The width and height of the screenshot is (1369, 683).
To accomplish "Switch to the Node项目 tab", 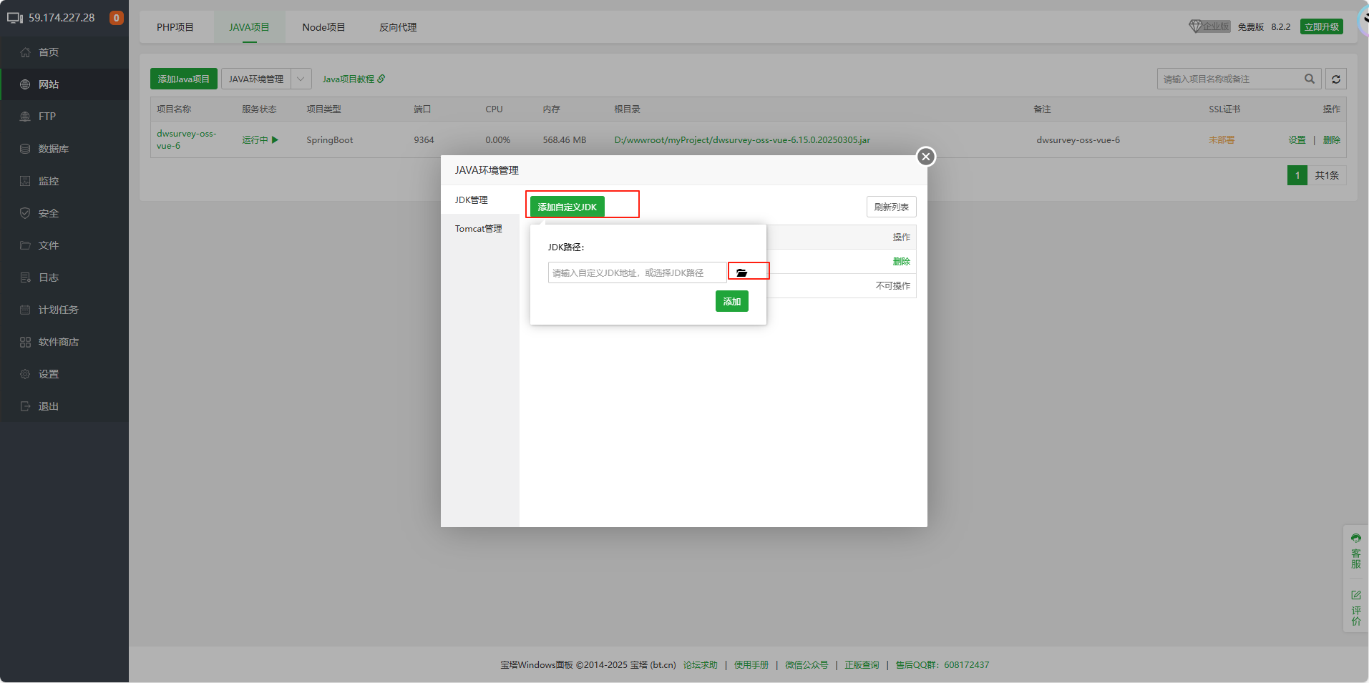I will point(323,27).
